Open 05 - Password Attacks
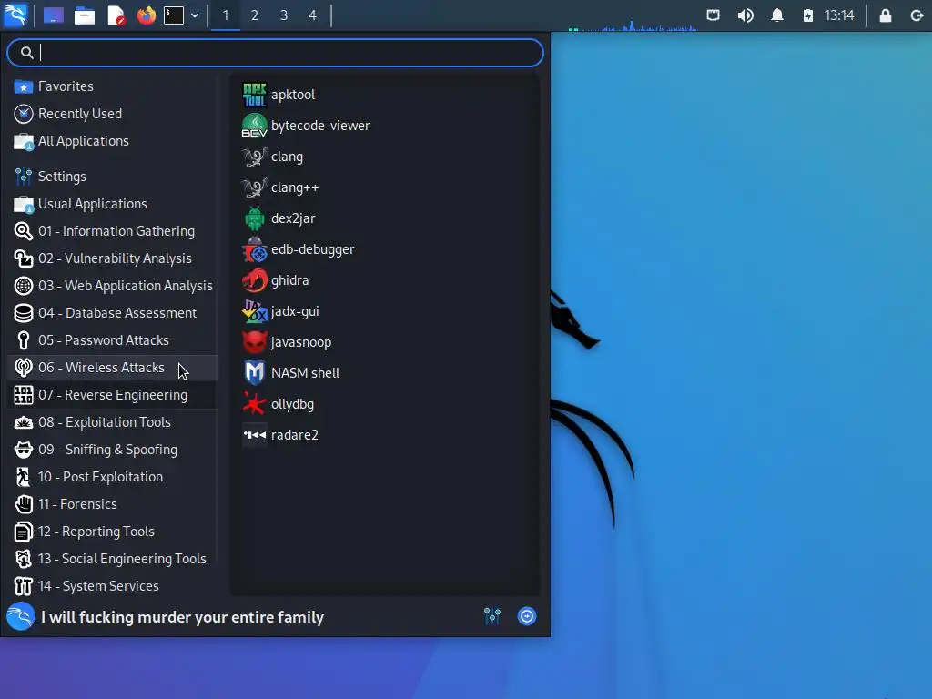This screenshot has height=699, width=932. tap(113, 340)
